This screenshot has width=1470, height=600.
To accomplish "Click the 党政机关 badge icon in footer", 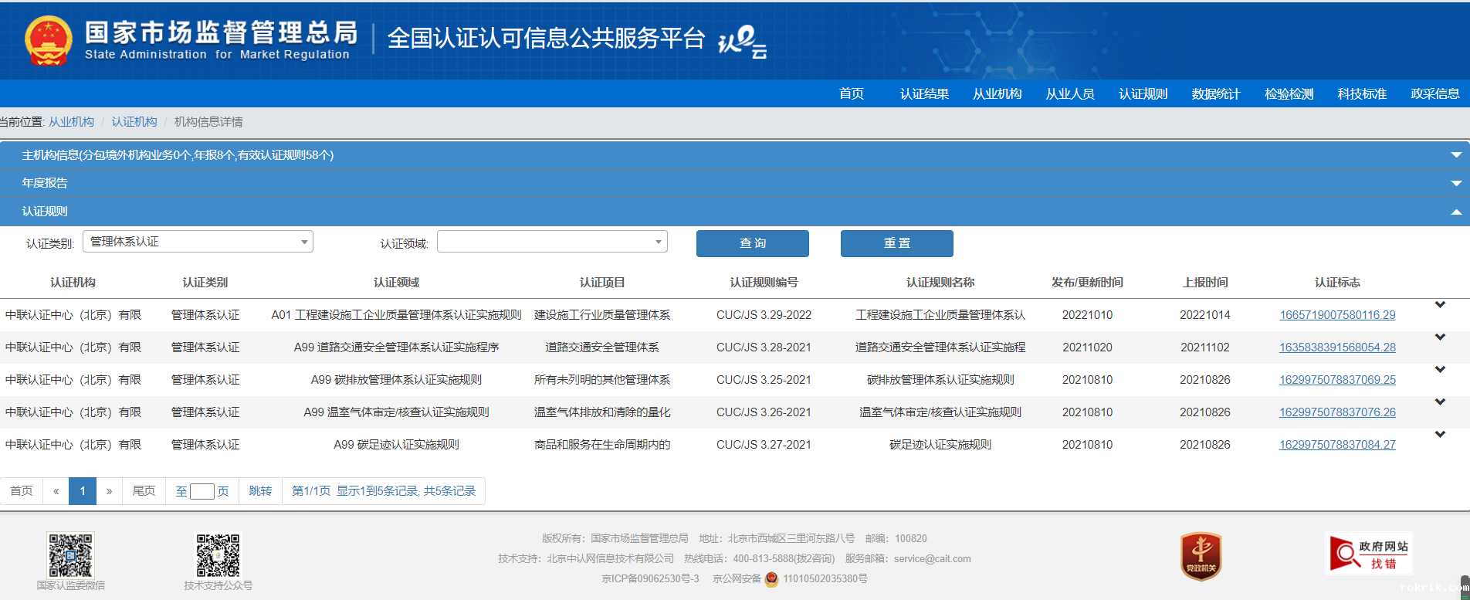I will coord(1201,556).
